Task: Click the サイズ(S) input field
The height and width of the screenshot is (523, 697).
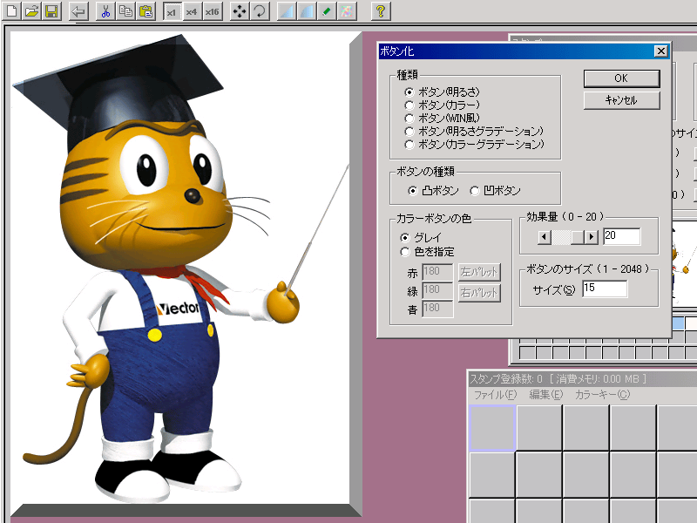Action: (x=605, y=289)
